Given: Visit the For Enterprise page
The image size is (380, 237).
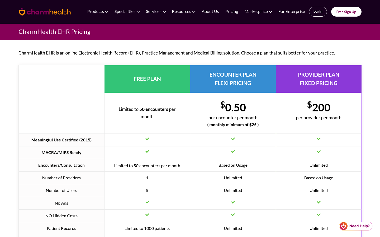Looking at the screenshot, I should (292, 12).
